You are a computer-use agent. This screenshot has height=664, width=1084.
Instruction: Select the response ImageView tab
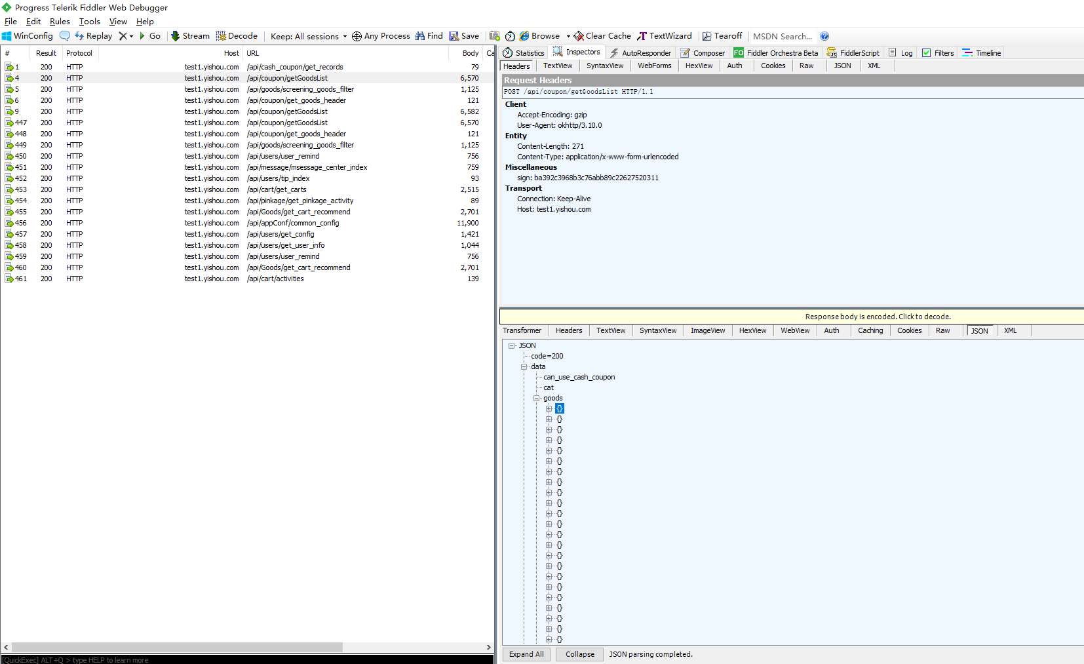(x=708, y=330)
